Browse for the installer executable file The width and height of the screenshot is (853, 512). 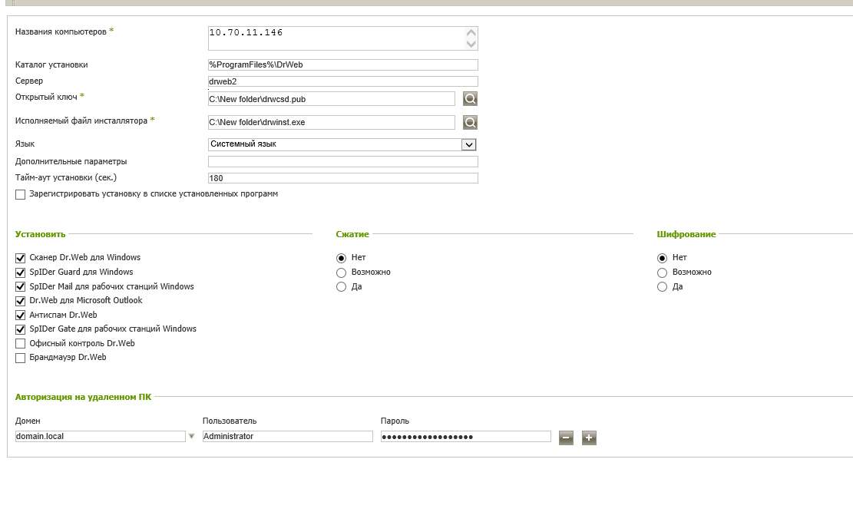[470, 122]
